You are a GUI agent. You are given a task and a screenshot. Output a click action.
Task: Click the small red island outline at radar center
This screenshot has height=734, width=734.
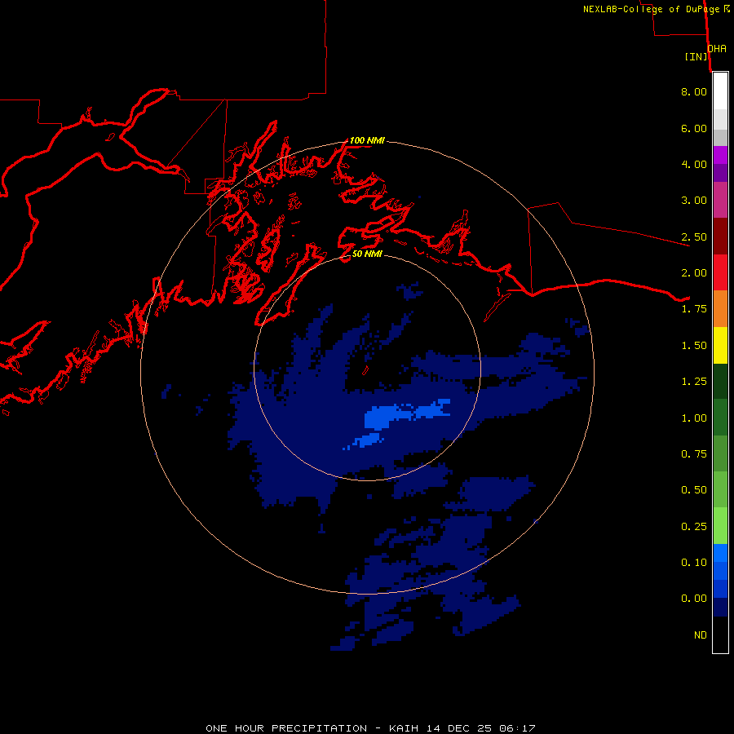pos(365,370)
